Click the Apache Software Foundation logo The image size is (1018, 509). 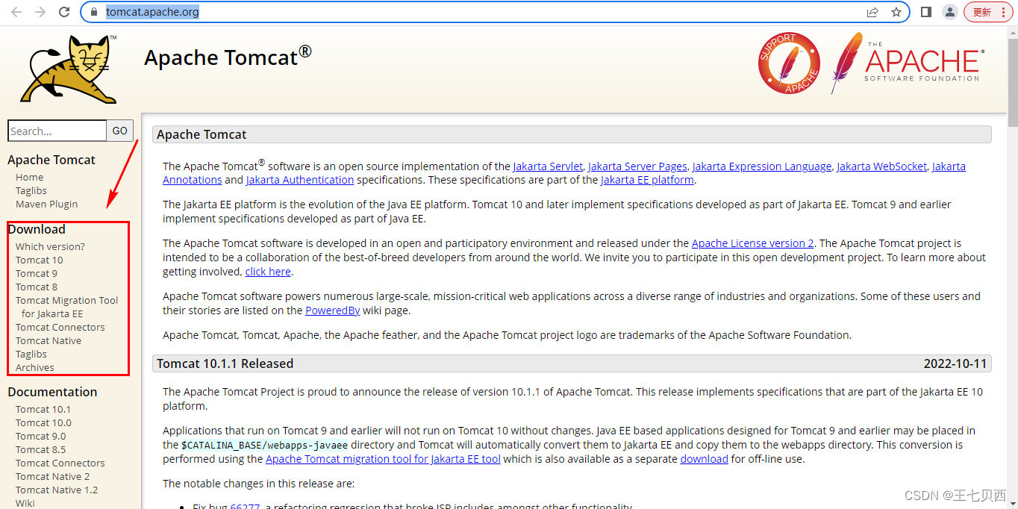pos(908,63)
